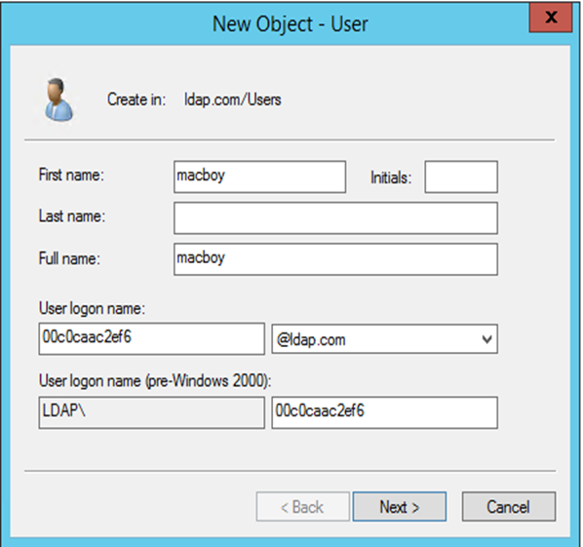Click the 'First name:' label
Image resolution: width=583 pixels, height=547 pixels.
click(x=71, y=175)
